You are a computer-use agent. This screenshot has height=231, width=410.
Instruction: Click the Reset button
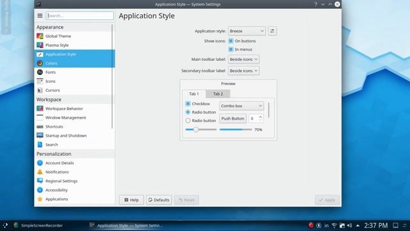pos(186,200)
